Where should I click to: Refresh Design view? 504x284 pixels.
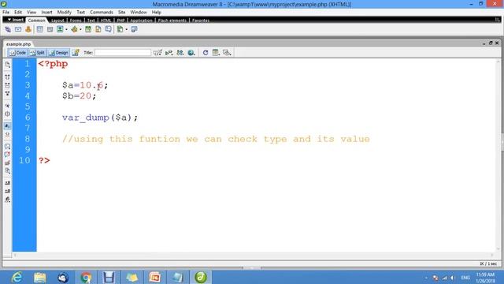(x=206, y=53)
